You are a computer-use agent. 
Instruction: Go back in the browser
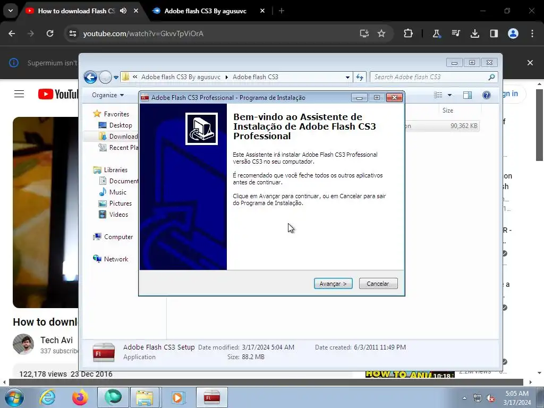12,33
